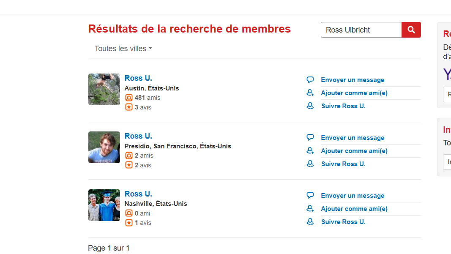Screen dimensions: 451x254
Task: Follow the Presidio user via Suivre Ross U. link
Action: tap(343, 164)
